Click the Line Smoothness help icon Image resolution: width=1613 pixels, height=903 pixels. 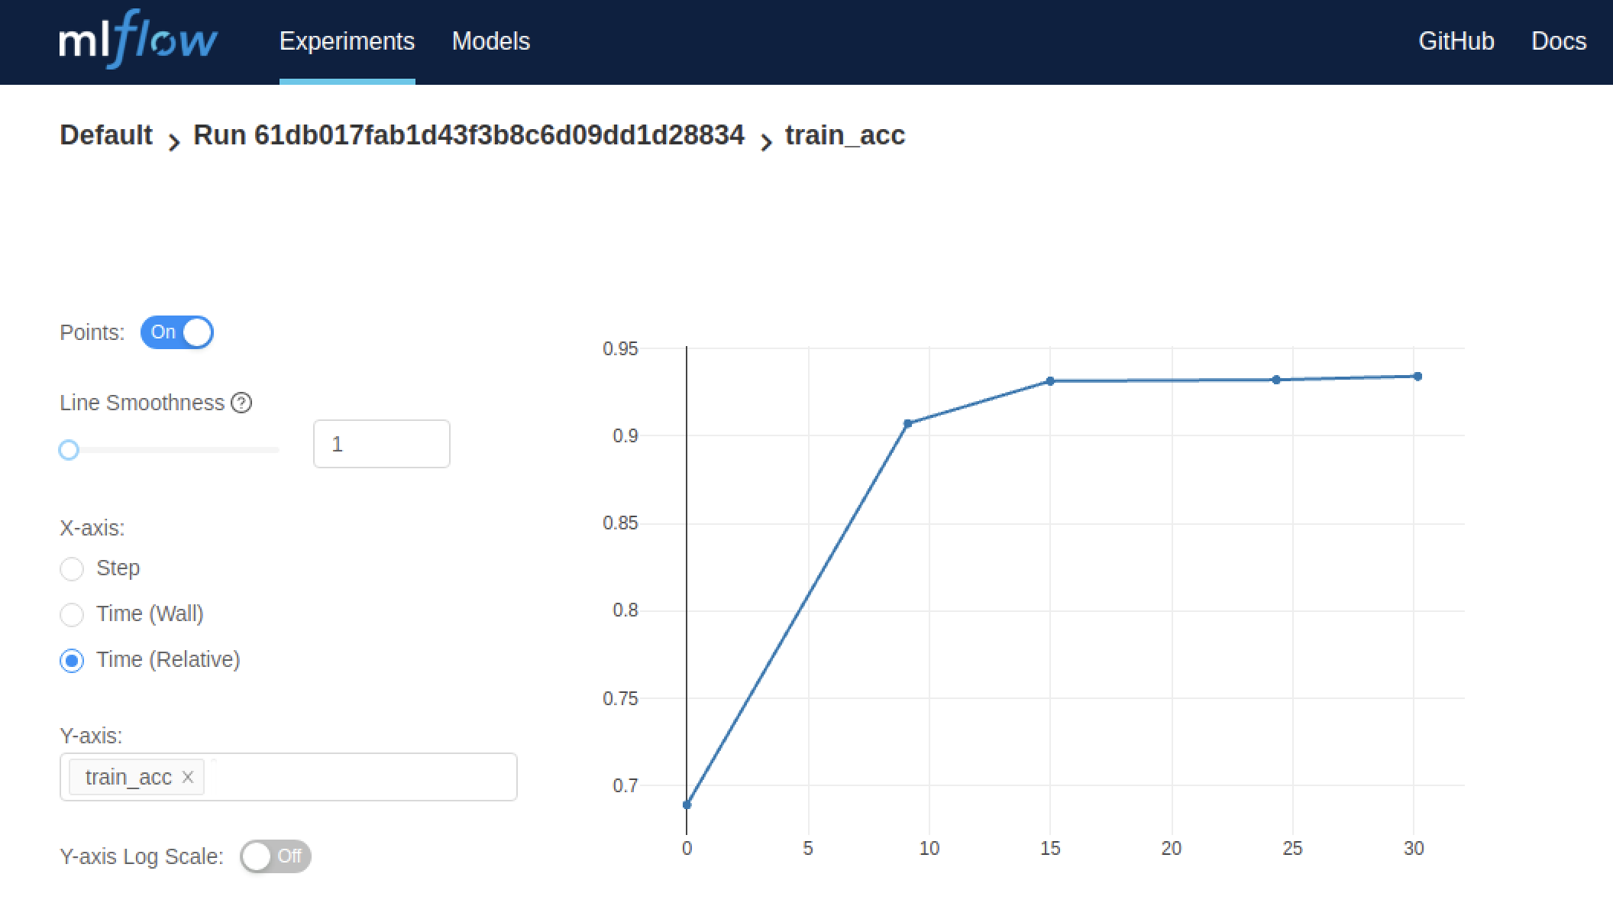click(241, 403)
